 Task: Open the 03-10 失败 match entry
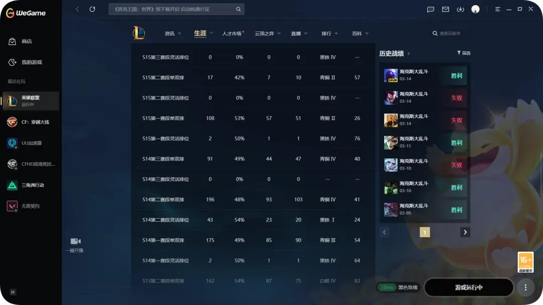[425, 165]
